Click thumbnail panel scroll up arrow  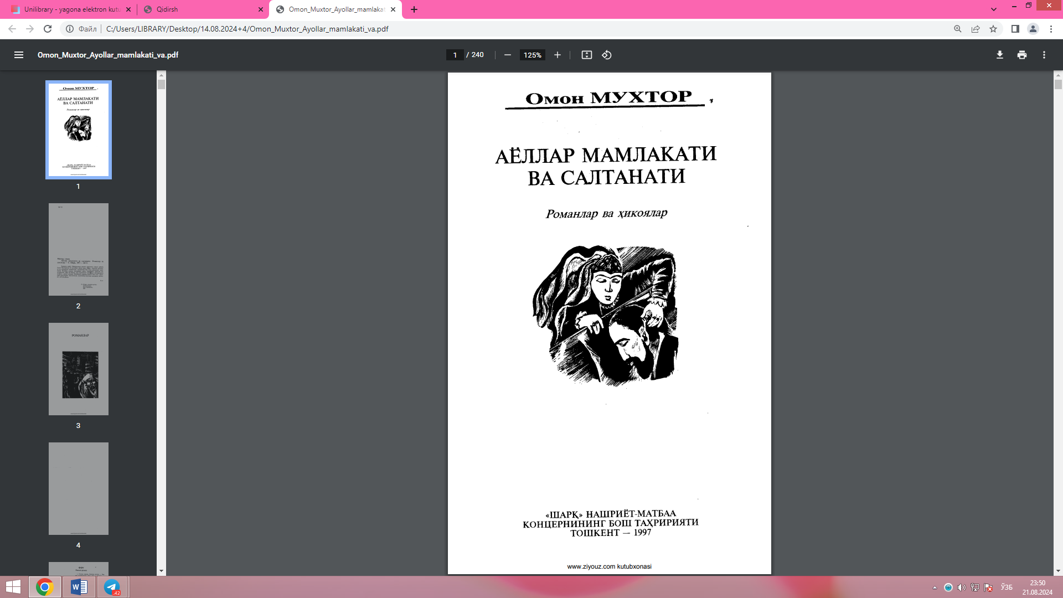tap(161, 75)
